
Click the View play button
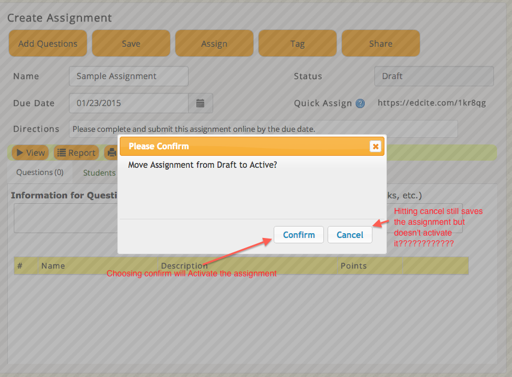pyautogui.click(x=29, y=153)
